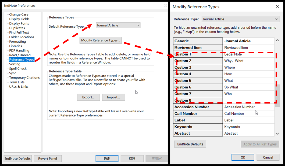
Task: Edit the Label field name cell
Action: point(248,120)
